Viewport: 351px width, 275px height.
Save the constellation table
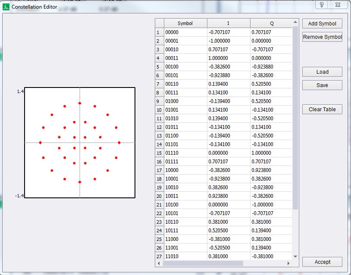(x=322, y=85)
